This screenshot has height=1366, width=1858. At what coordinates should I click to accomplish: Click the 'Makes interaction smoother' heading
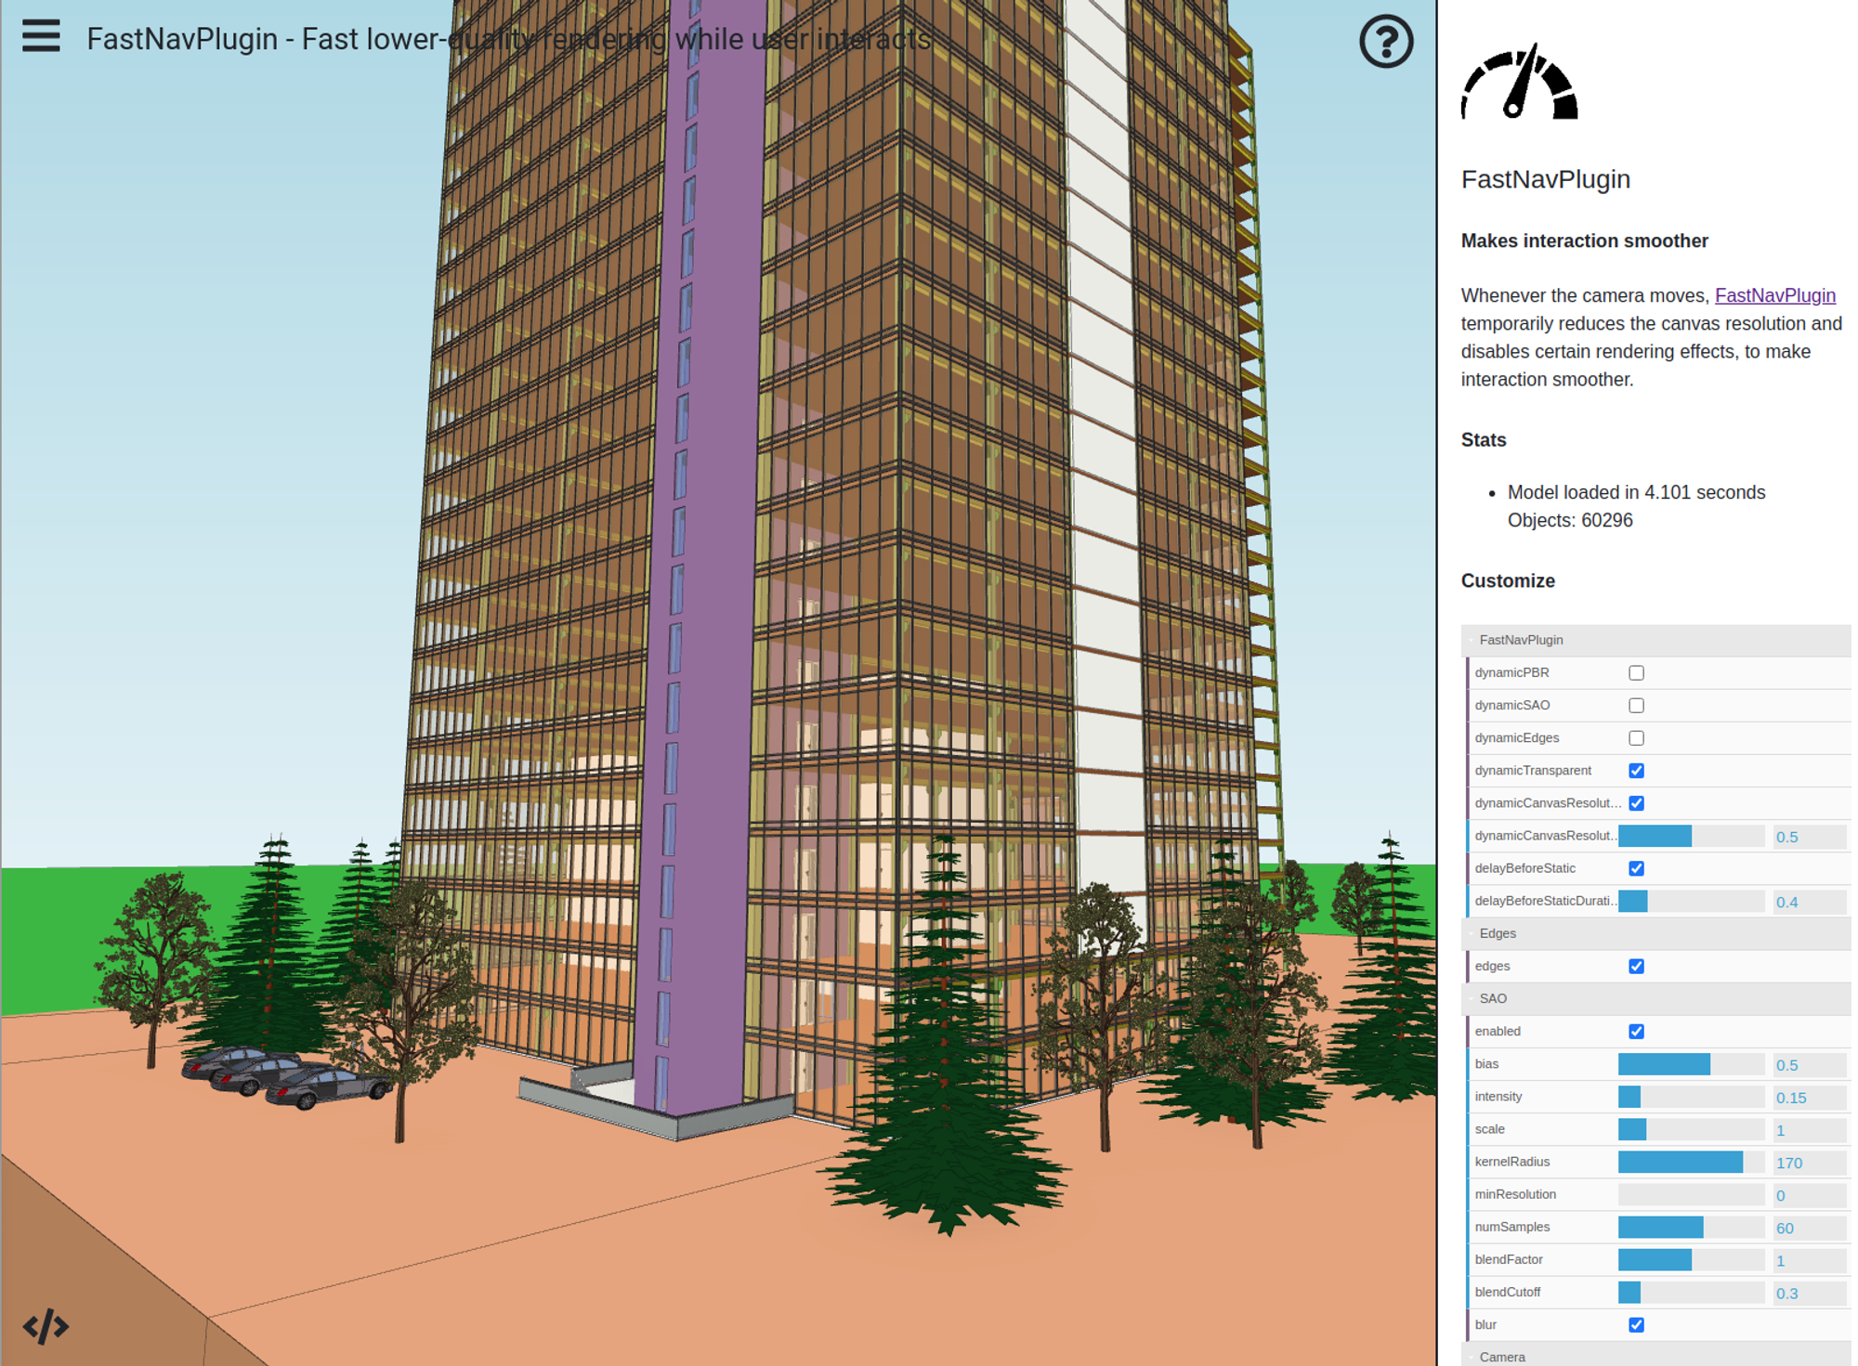click(1585, 241)
